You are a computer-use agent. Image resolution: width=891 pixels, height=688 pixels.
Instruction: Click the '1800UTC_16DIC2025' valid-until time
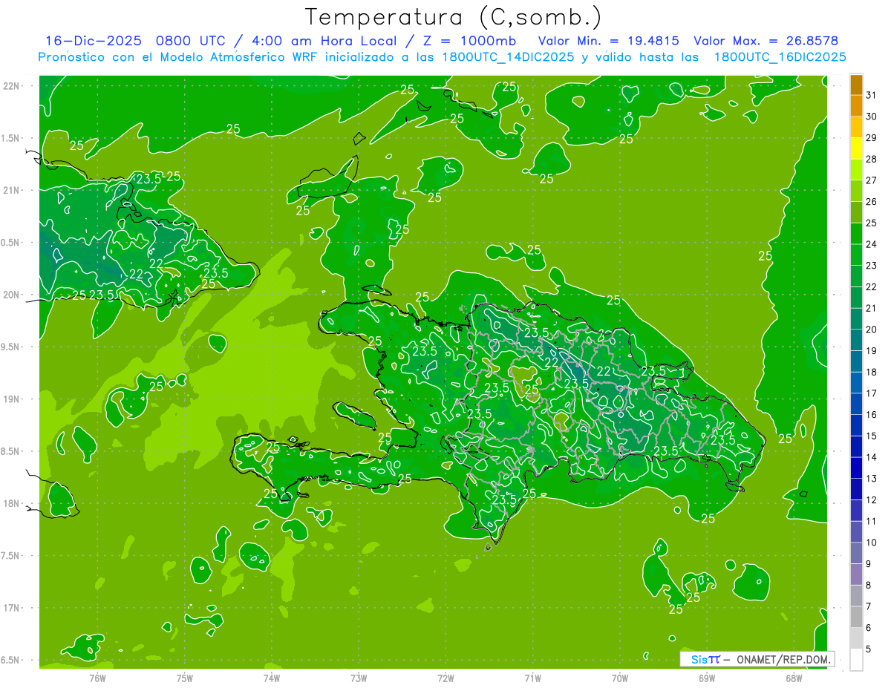780,57
